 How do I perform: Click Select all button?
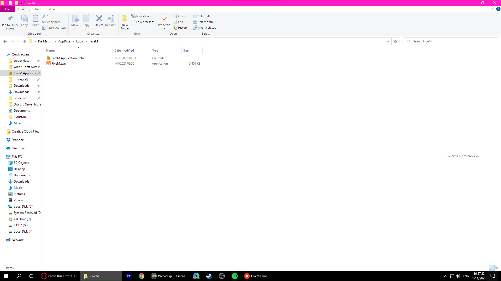point(201,16)
